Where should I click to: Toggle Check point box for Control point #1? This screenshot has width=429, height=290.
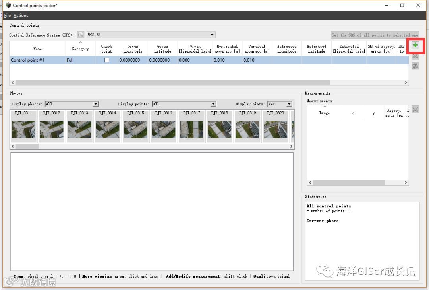(107, 60)
